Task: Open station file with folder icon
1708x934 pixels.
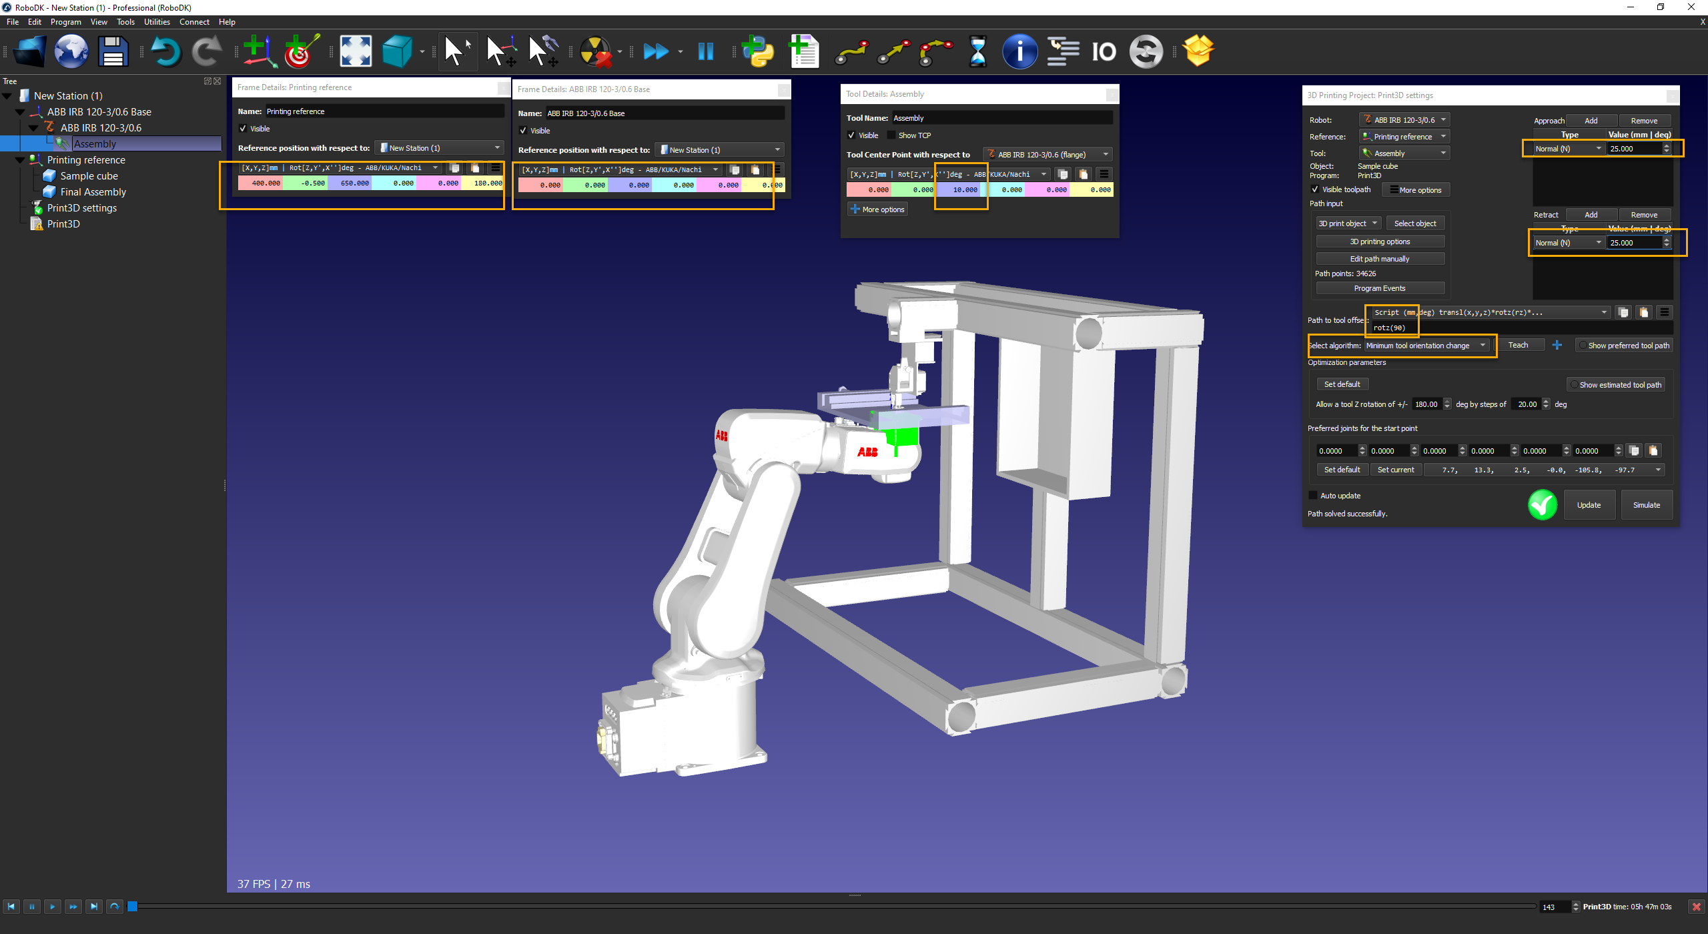Action: (x=30, y=51)
